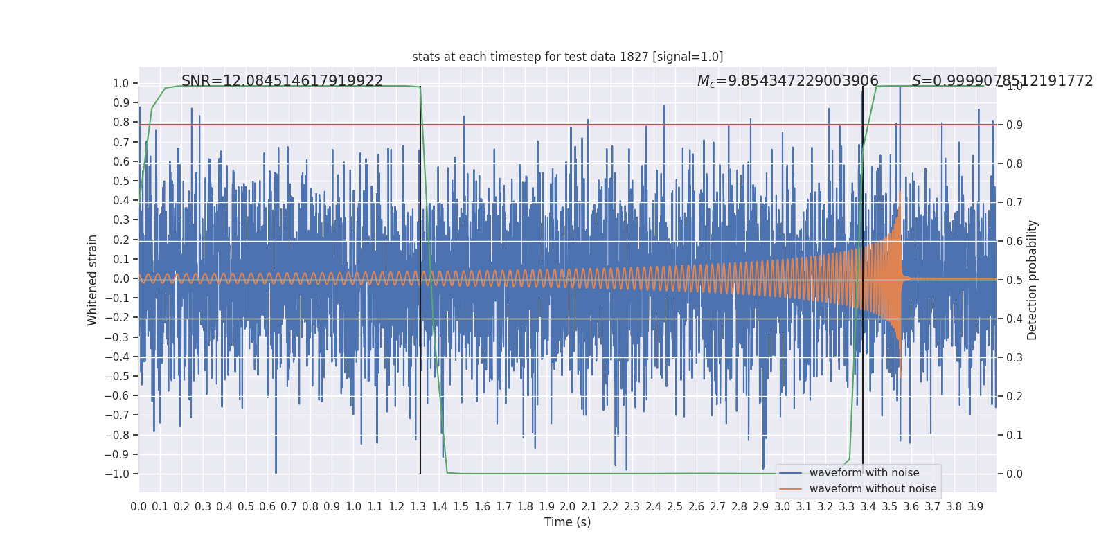Screen dimensions: 1108x554
Task: Click the SNR value annotation
Action: tap(282, 81)
